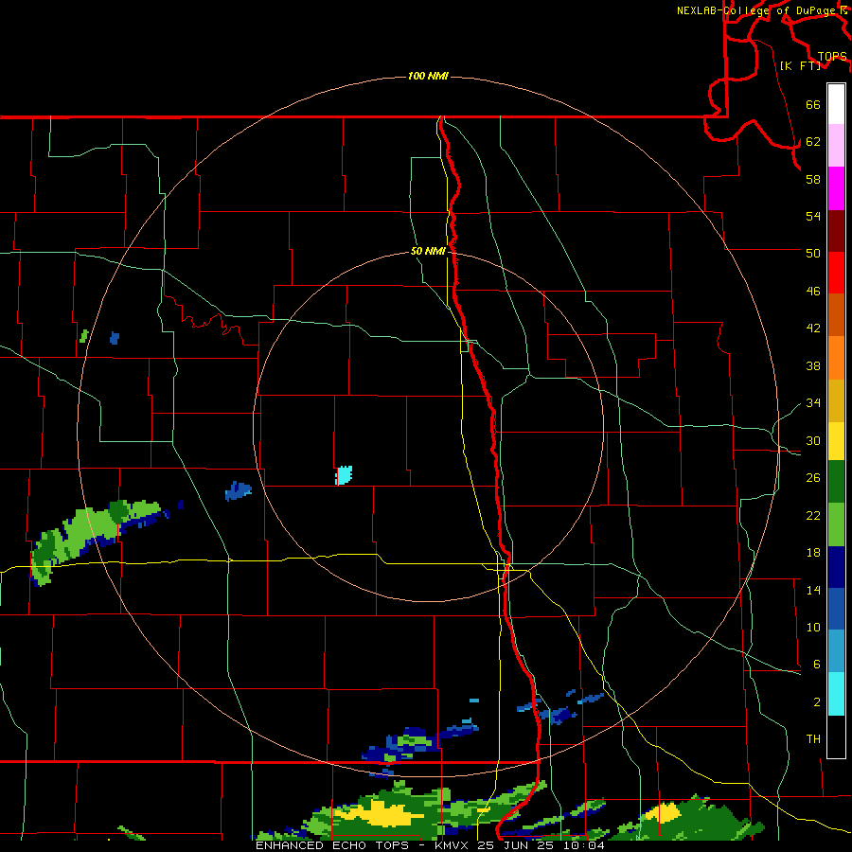This screenshot has width=852, height=852.
Task: Click the legend value 26
Action: click(813, 478)
